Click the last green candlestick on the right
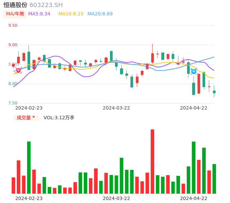230x203 pixels. tap(214, 92)
